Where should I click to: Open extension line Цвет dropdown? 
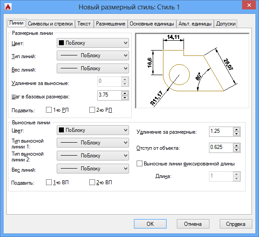tap(93, 130)
